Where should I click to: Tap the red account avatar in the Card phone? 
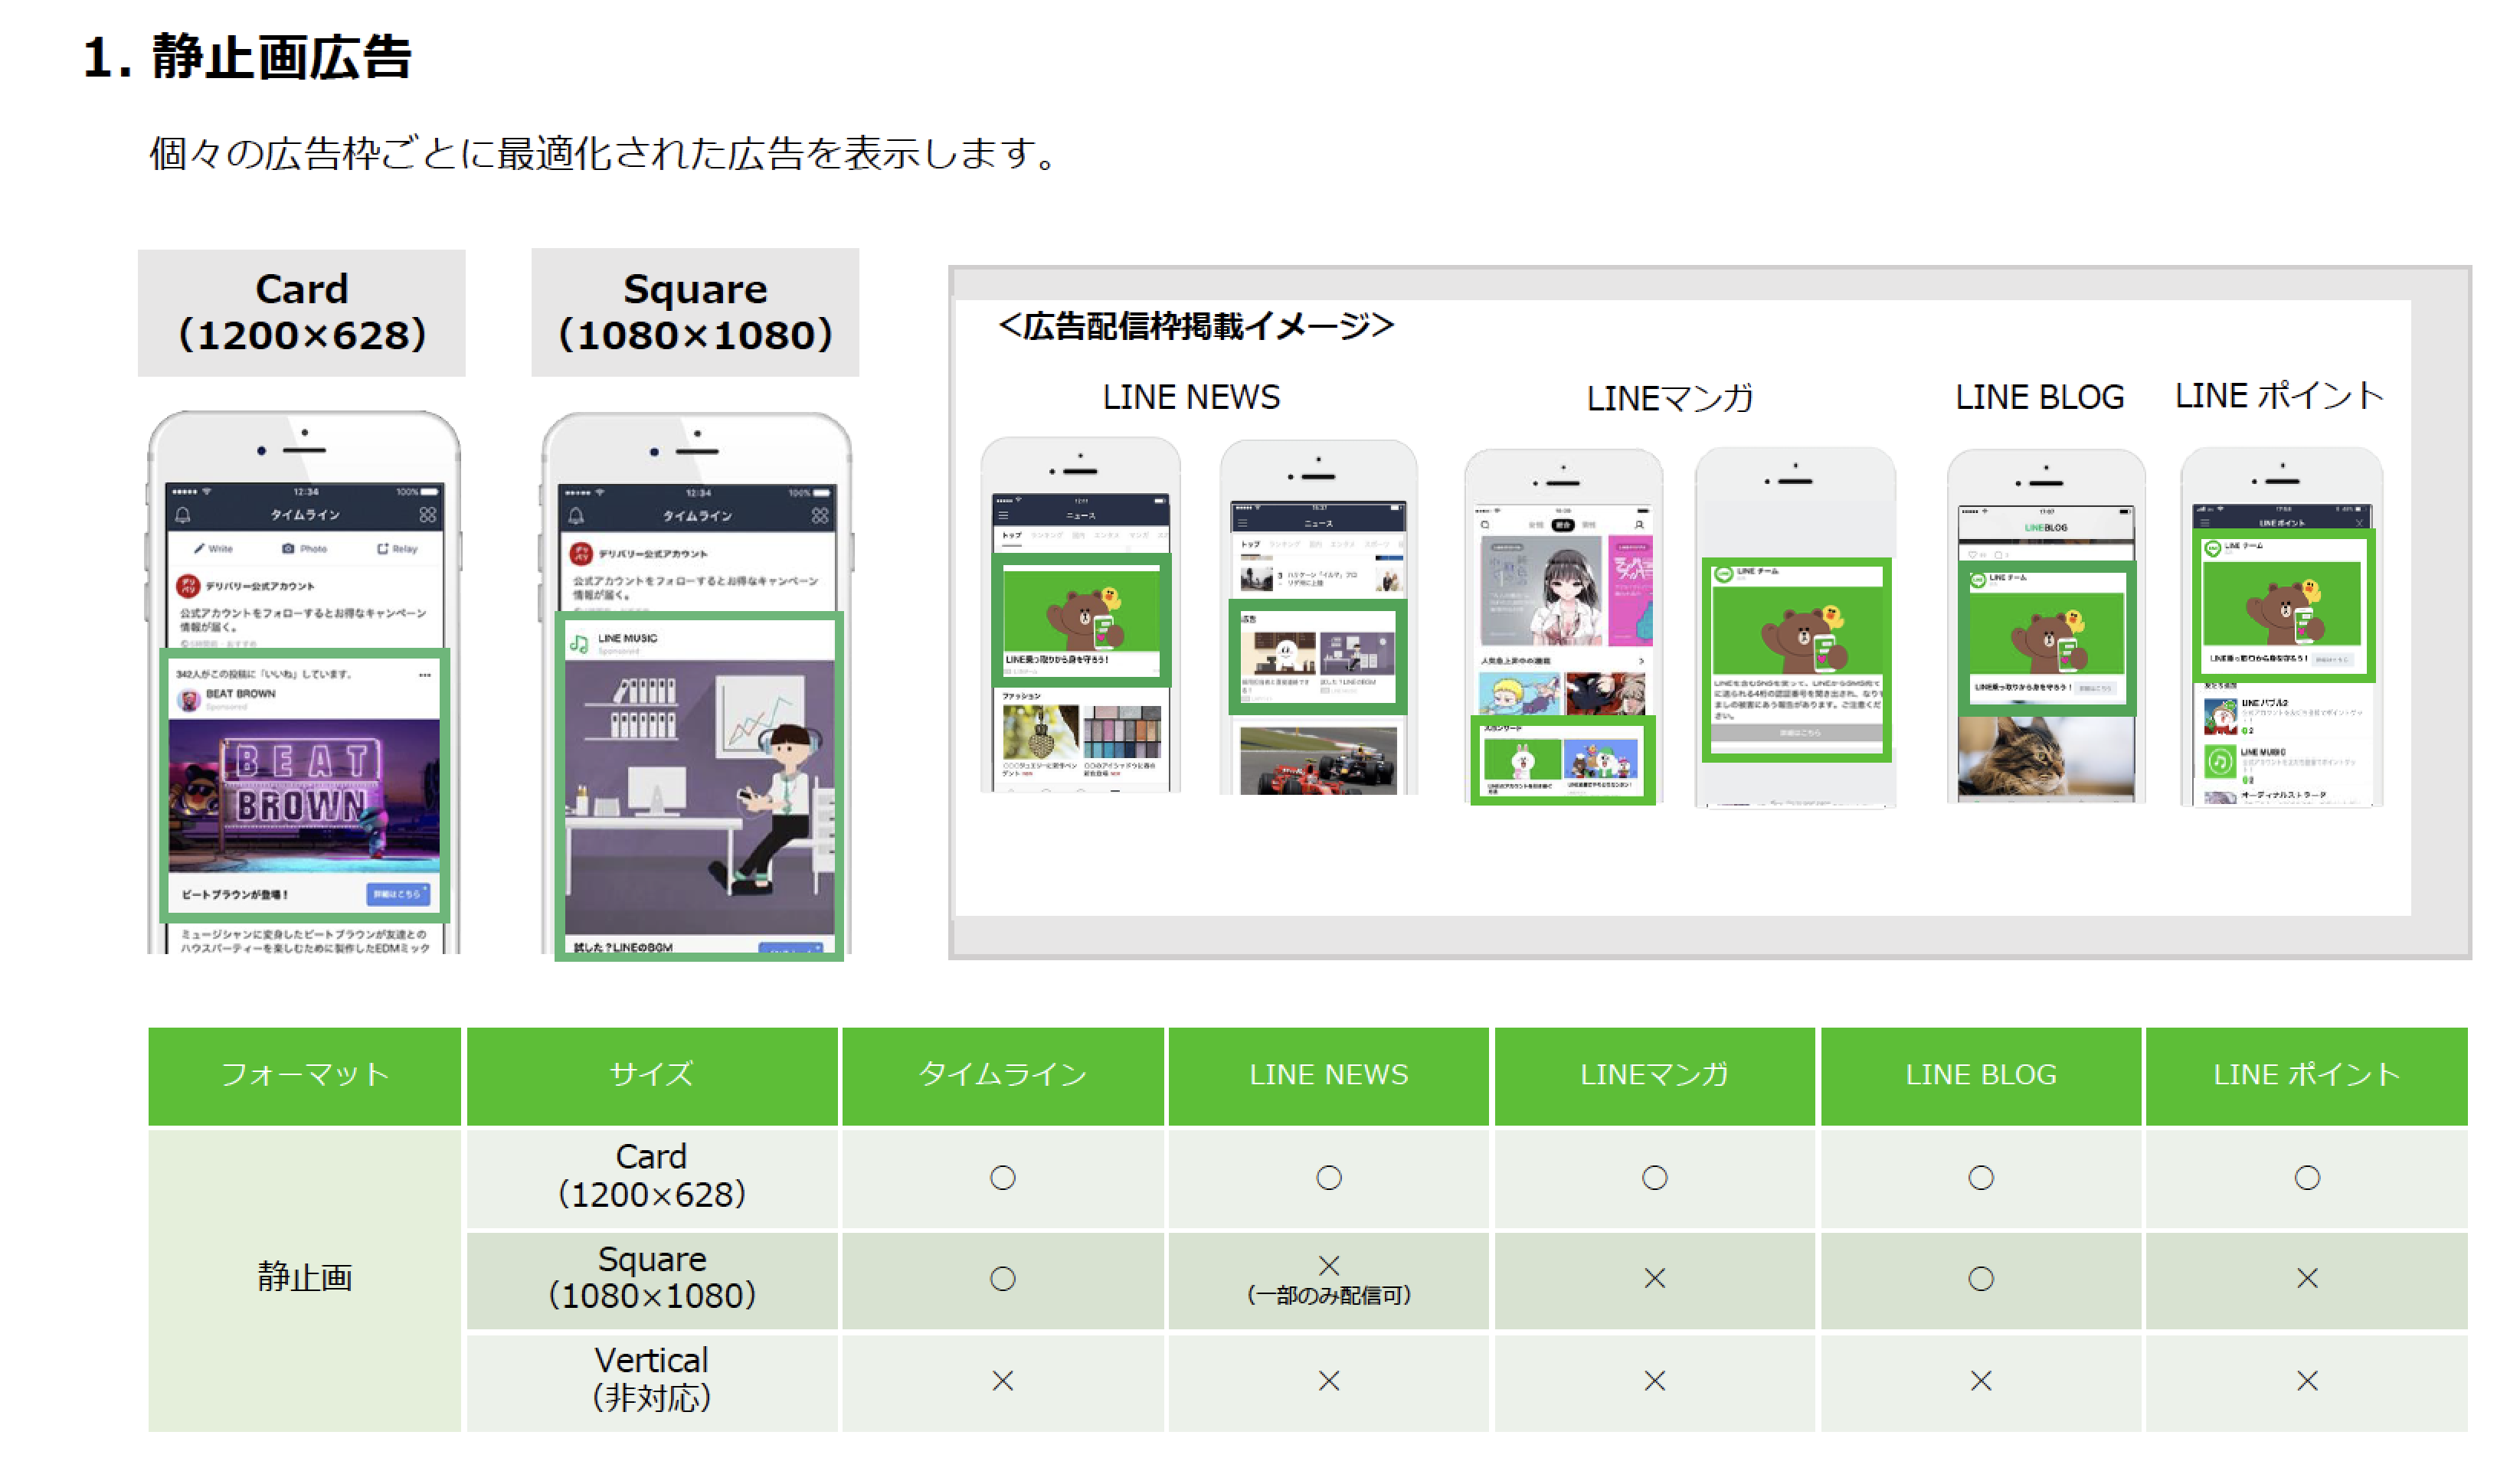188,586
